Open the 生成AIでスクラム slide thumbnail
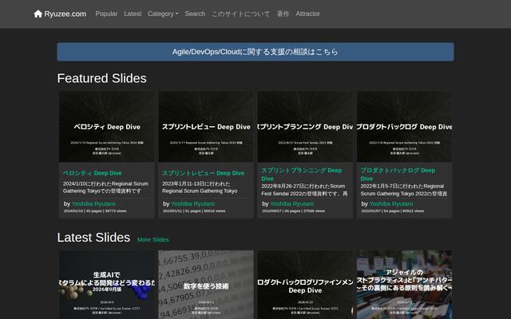This screenshot has width=511, height=319. [x=107, y=285]
